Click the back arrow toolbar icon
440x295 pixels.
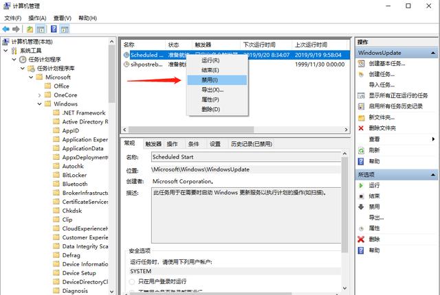(x=6, y=29)
